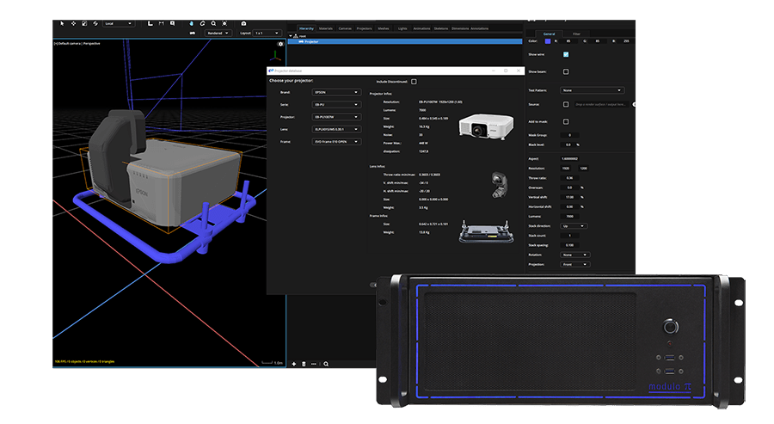Screen dimensions: 774x424
Task: Open the Brand EPSON dropdown
Action: pos(336,92)
